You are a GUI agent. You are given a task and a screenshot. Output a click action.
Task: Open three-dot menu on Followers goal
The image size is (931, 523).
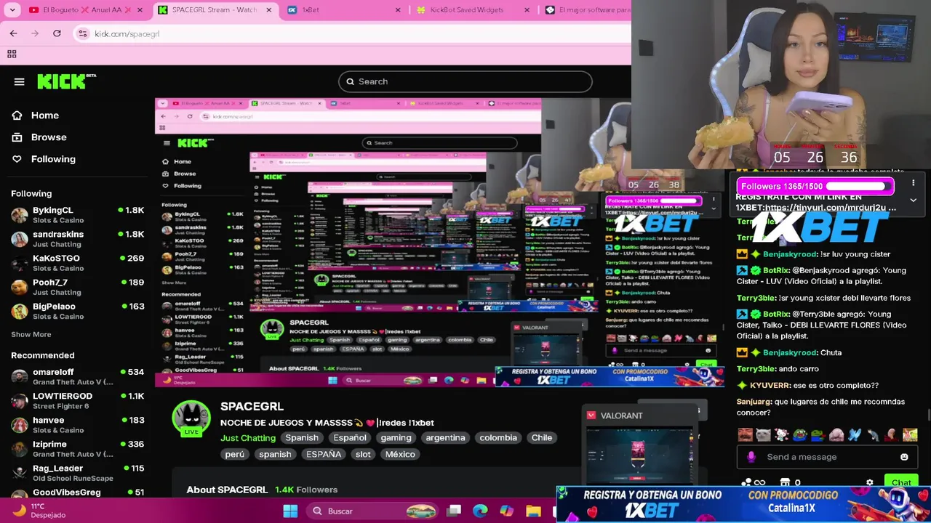[x=913, y=184]
